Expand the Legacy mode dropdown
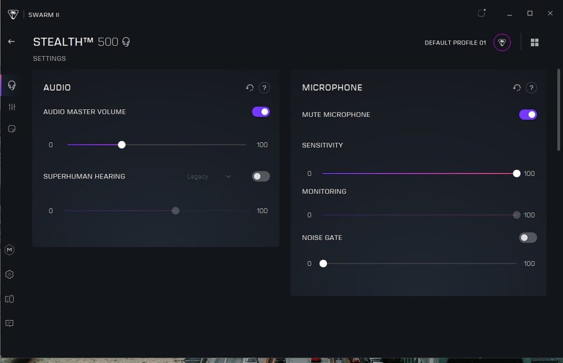 209,177
